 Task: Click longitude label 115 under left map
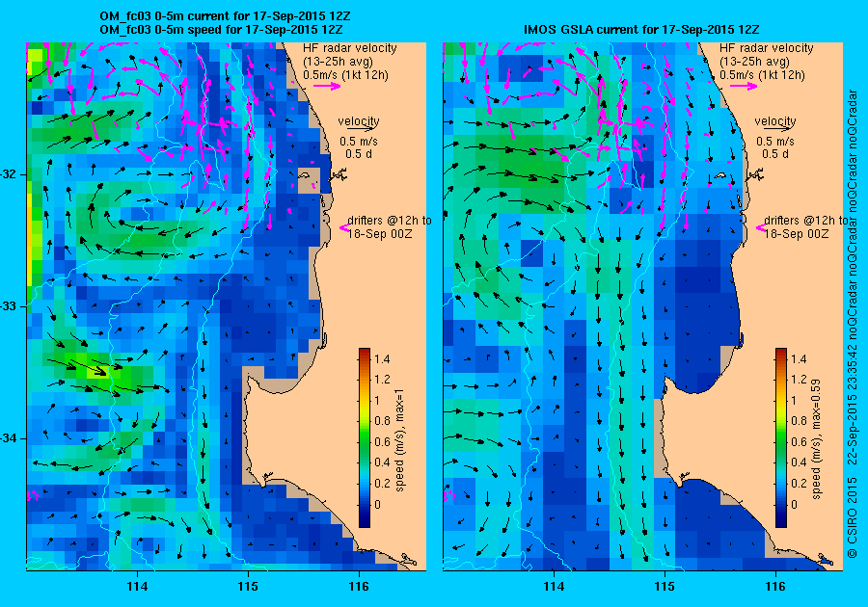(248, 587)
